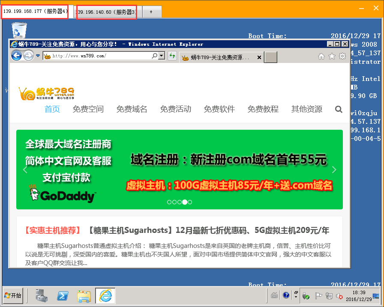This screenshot has width=384, height=307.
Task: Open Server Manager from the taskbar
Action: click(x=41, y=296)
